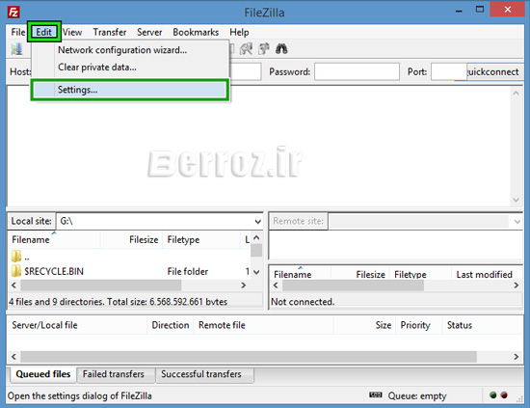Click Priority queue column header
530x408 pixels.
tap(418, 325)
